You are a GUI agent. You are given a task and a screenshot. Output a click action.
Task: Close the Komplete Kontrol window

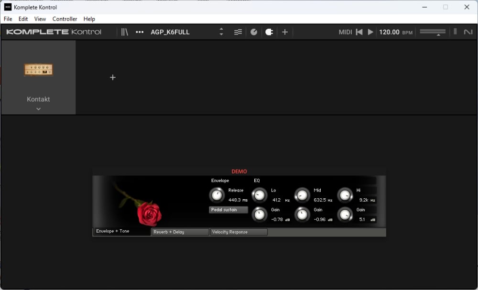point(467,7)
